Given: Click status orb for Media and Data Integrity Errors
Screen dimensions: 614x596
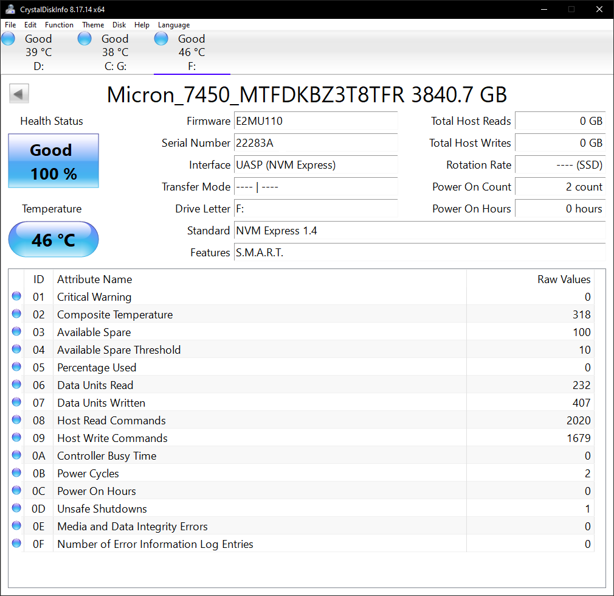Looking at the screenshot, I should coord(16,525).
